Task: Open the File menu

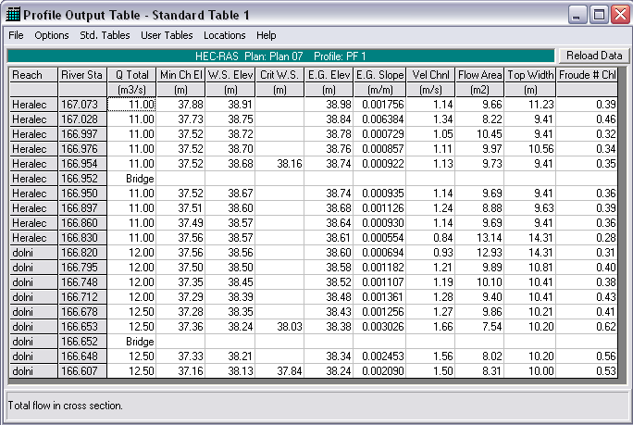Action: [16, 35]
